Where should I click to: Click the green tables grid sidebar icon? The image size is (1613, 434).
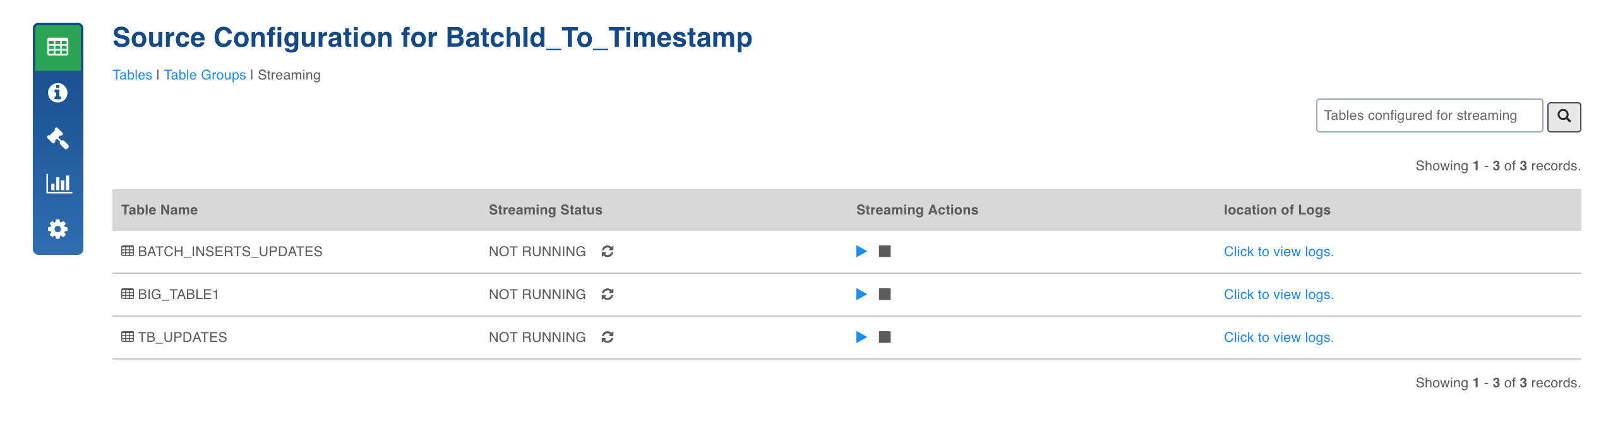pyautogui.click(x=57, y=47)
